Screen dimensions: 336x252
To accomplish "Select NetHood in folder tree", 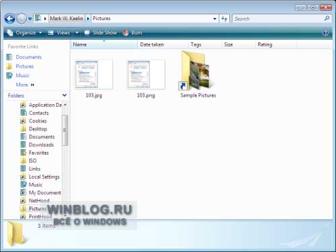I will click(39, 201).
